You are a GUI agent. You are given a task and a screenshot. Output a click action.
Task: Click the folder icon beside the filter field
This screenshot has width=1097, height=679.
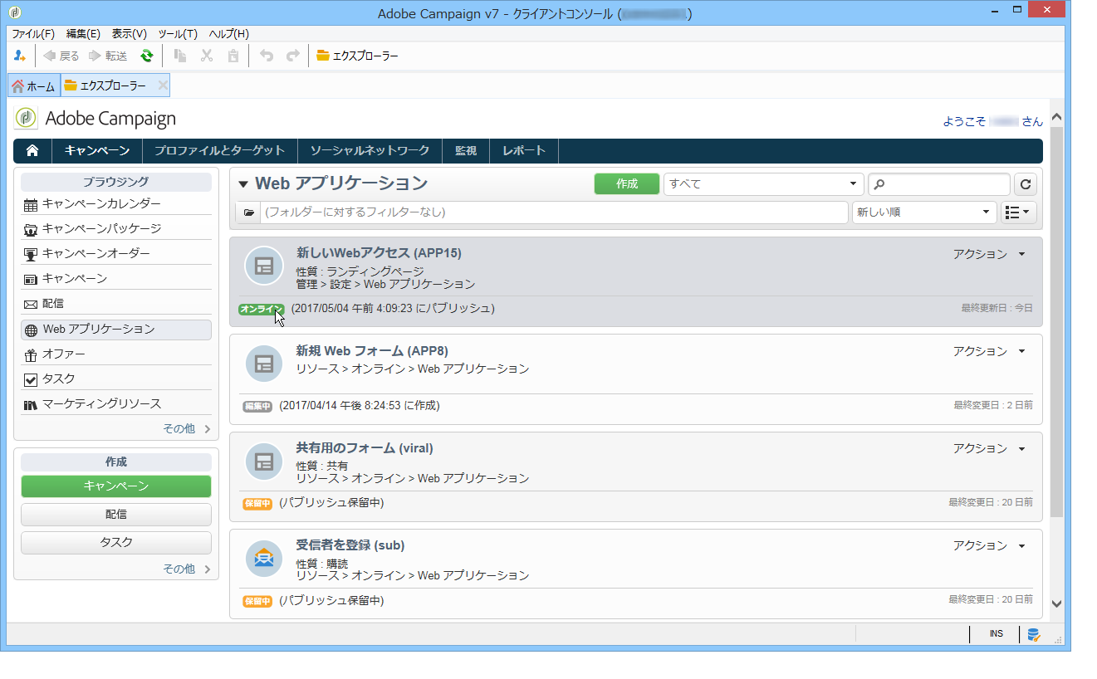(x=248, y=212)
